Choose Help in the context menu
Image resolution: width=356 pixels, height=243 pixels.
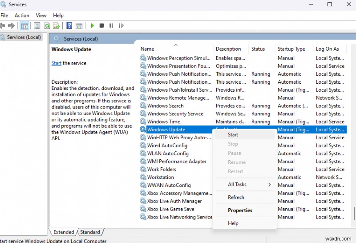click(x=244, y=223)
